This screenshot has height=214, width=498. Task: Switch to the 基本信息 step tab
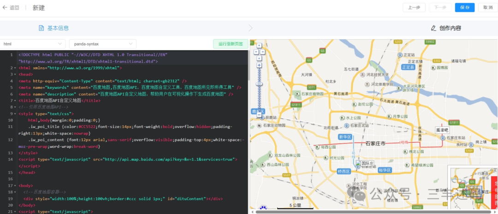(x=53, y=28)
